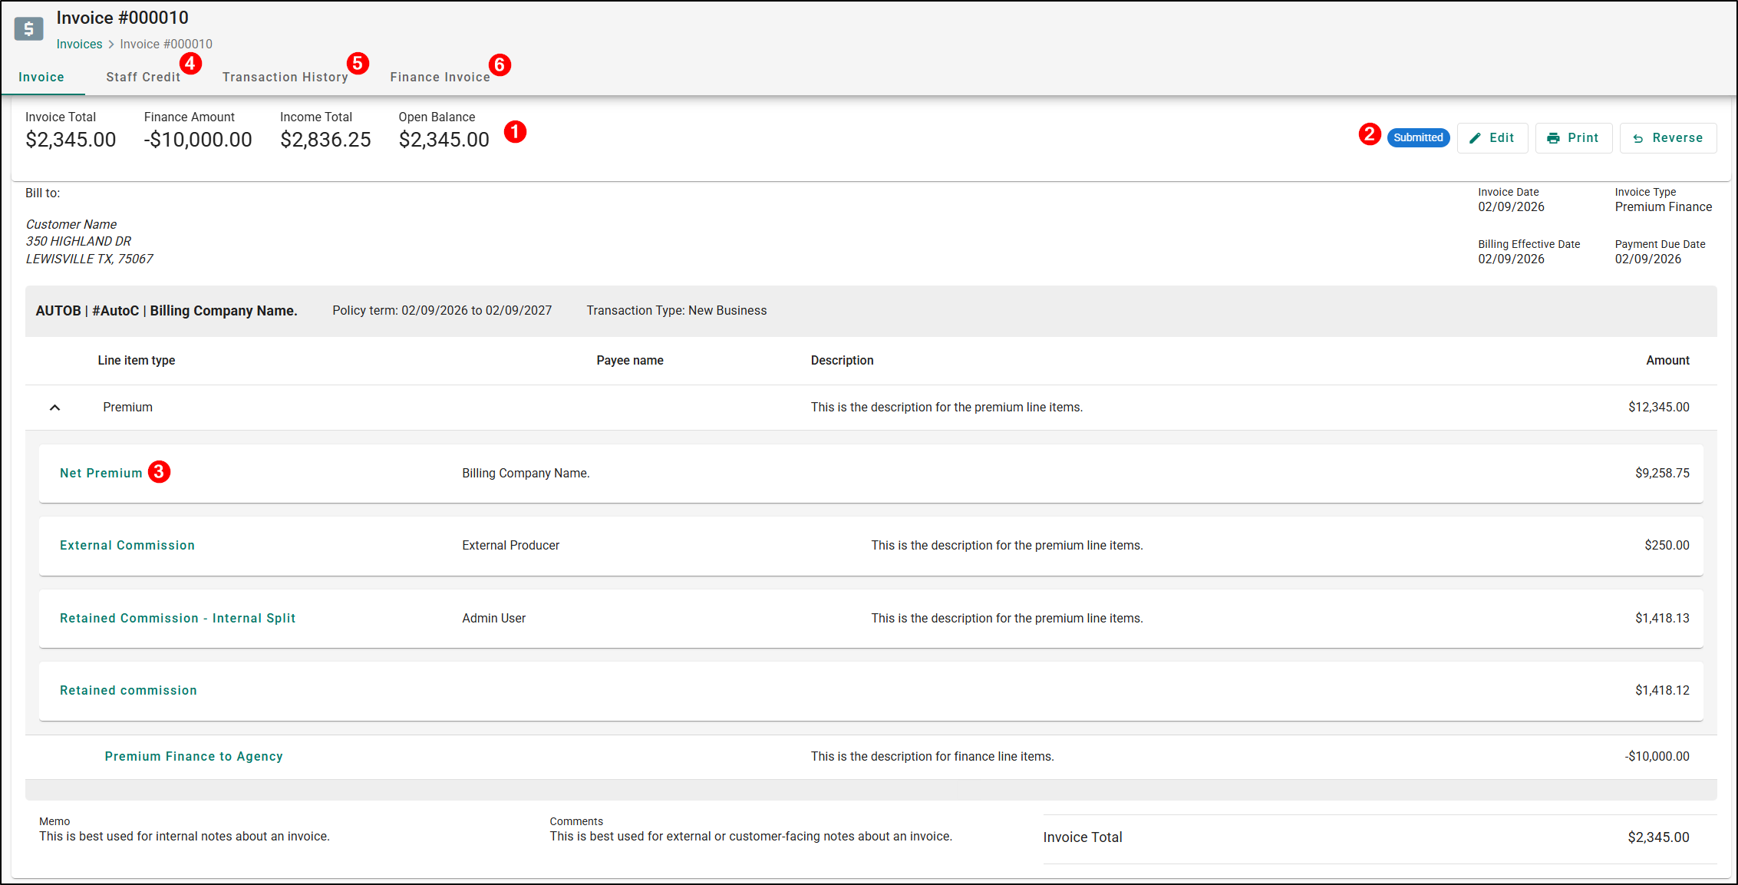The width and height of the screenshot is (1738, 885).
Task: Click the Submitted status badge
Action: pos(1417,137)
